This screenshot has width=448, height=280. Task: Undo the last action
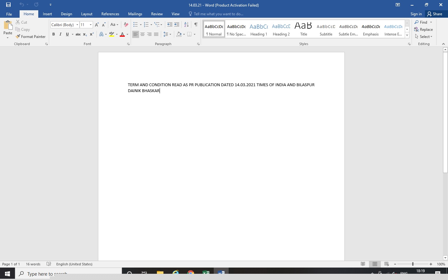(21, 5)
